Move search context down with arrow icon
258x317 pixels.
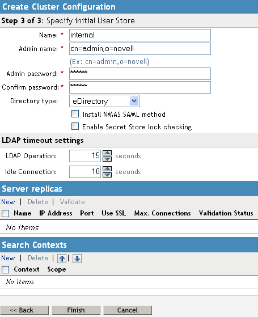pyautogui.click(x=77, y=259)
